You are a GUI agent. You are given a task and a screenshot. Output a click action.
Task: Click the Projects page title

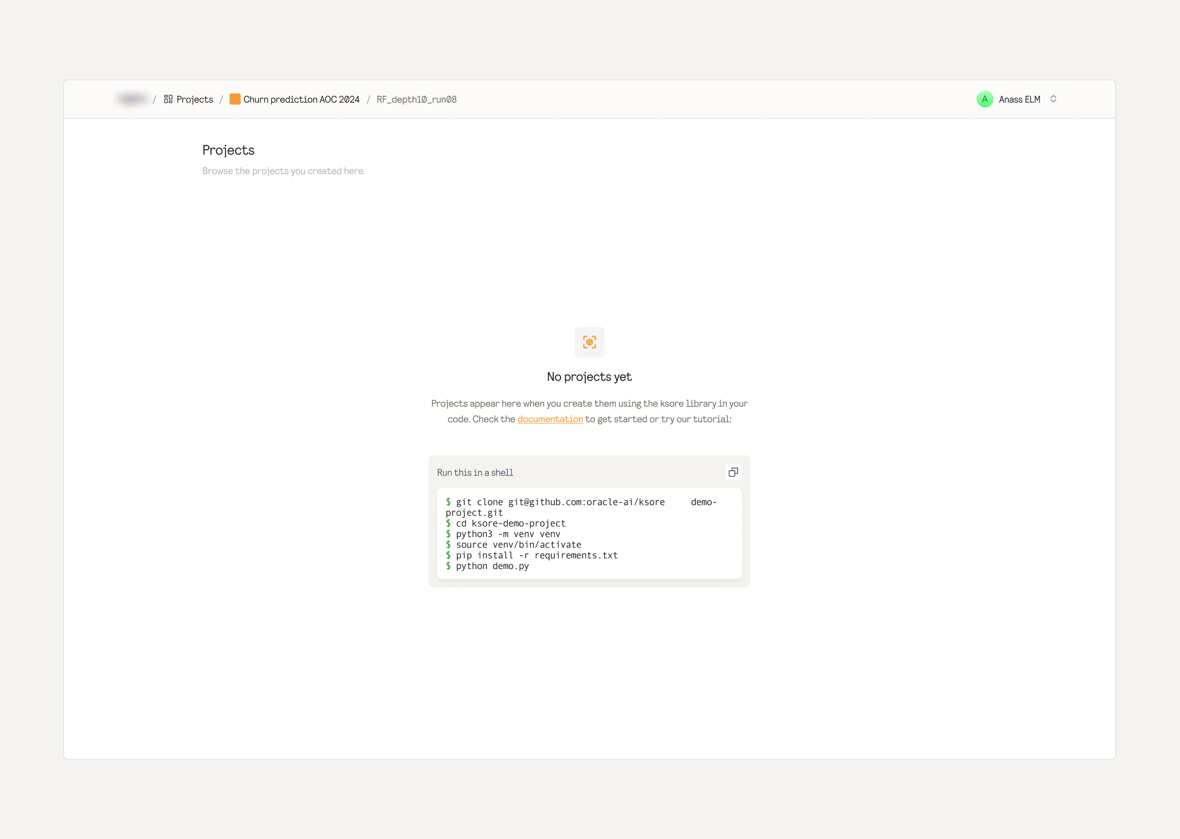(x=228, y=150)
